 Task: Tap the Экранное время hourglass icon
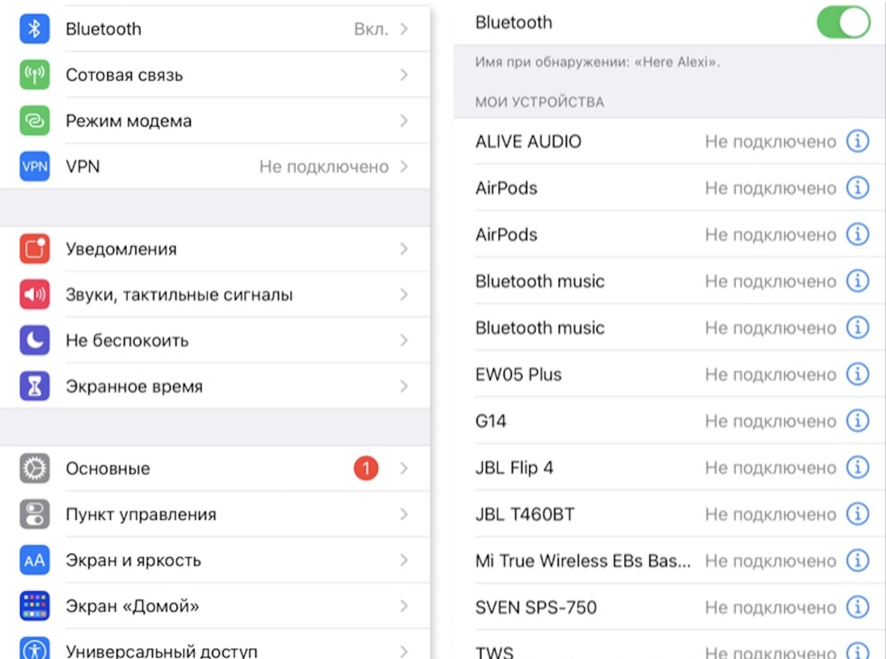coord(35,386)
